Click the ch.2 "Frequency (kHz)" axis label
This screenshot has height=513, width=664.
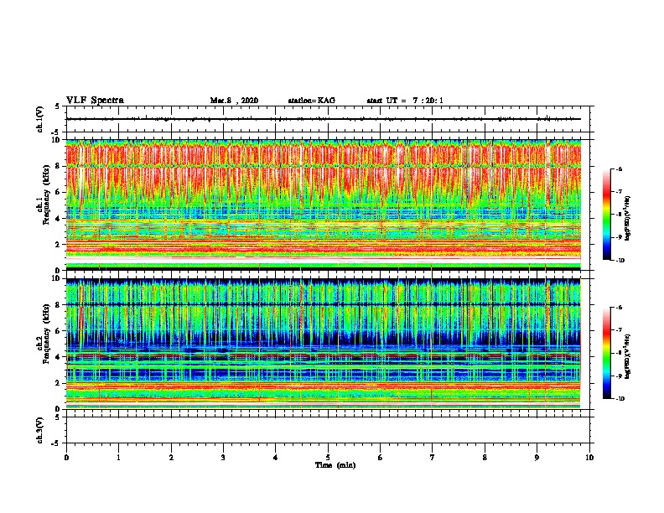pyautogui.click(x=47, y=334)
